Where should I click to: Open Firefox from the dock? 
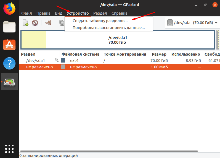point(9,9)
